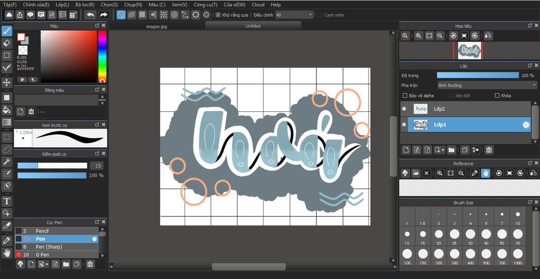Click the Redo arrow in toolbar
This screenshot has height=279, width=540.
tap(103, 15)
